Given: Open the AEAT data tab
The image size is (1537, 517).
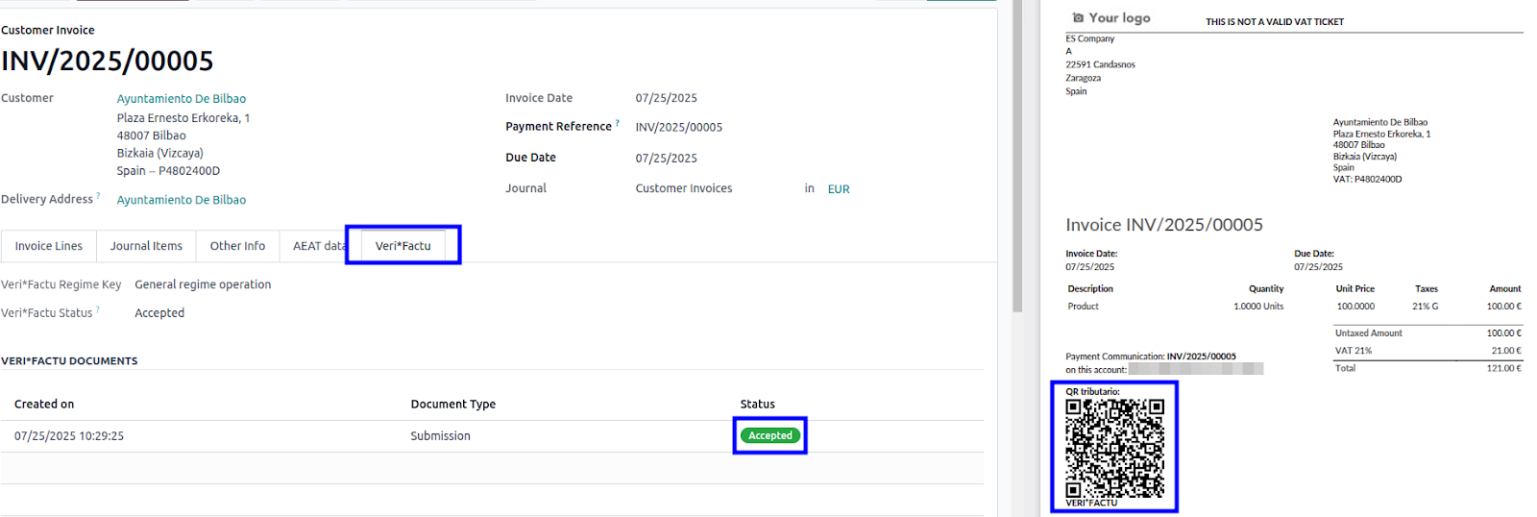Looking at the screenshot, I should [317, 246].
